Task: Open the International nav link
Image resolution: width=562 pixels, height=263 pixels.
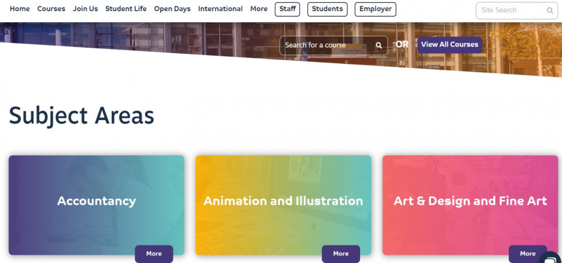Action: coord(221,9)
